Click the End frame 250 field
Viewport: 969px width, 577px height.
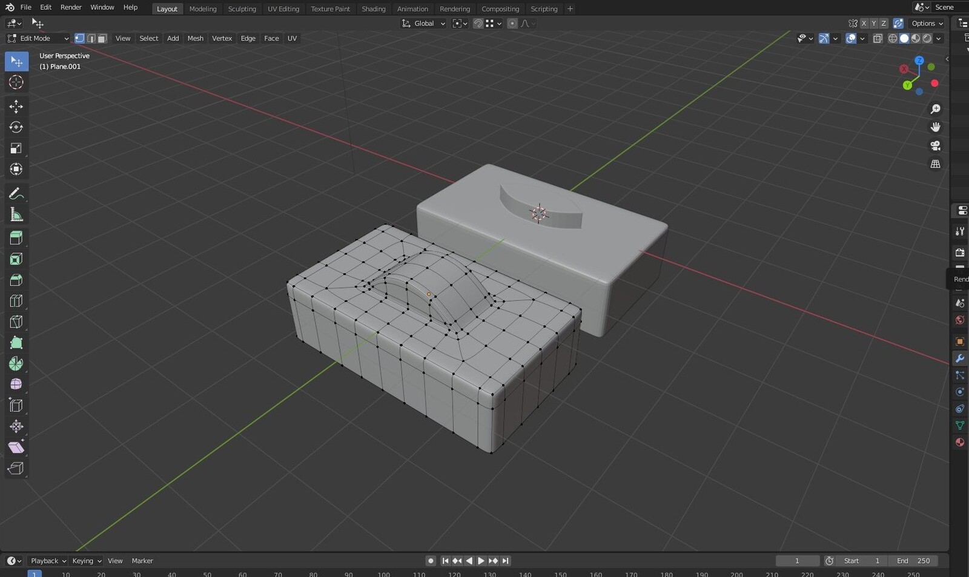tap(913, 561)
